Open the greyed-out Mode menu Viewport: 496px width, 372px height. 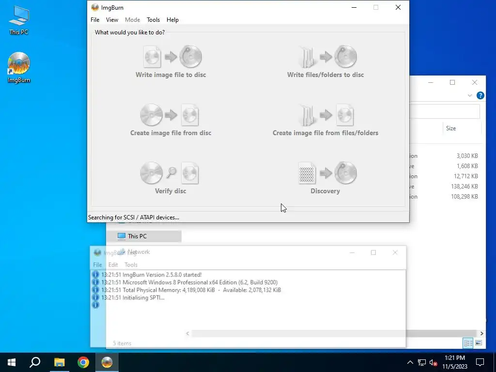[132, 19]
